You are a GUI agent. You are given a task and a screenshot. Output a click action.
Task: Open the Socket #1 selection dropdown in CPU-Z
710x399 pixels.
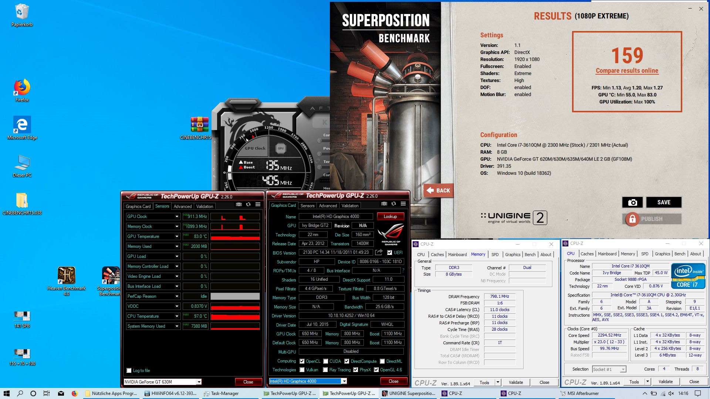coord(609,369)
